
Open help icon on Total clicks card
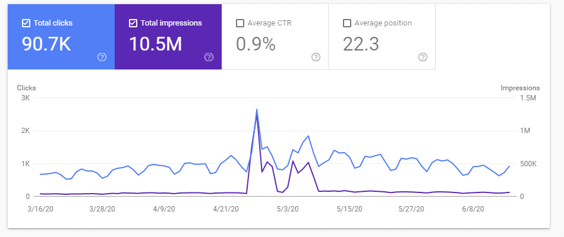[102, 57]
